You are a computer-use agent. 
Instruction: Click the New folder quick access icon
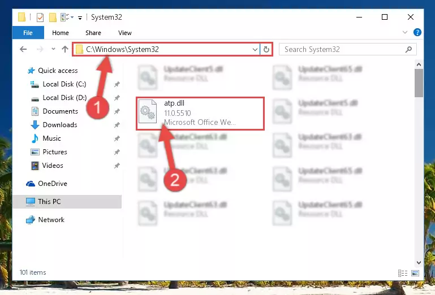[53, 17]
